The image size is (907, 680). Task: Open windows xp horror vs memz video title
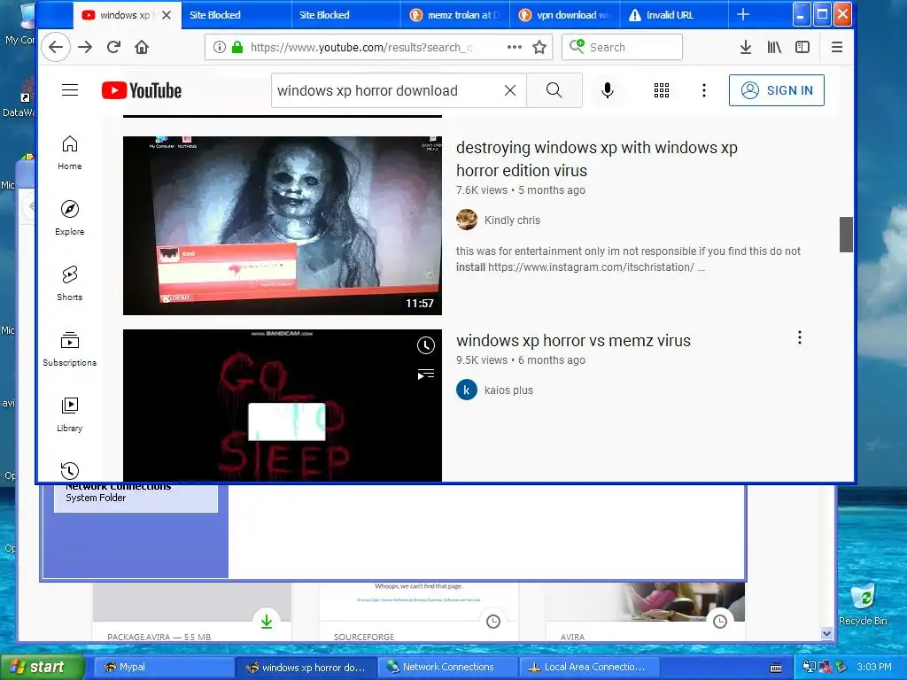pos(573,341)
